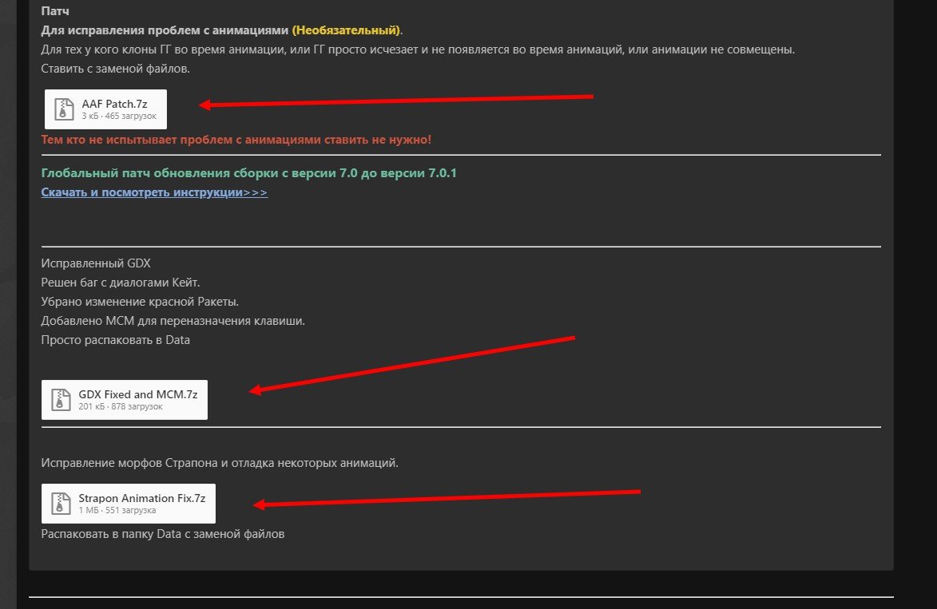Screen dimensions: 937x609
Task: Click the Просто распаковать в Data instruction
Action: click(115, 340)
